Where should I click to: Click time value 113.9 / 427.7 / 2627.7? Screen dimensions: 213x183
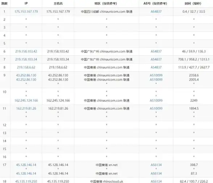click(194, 67)
